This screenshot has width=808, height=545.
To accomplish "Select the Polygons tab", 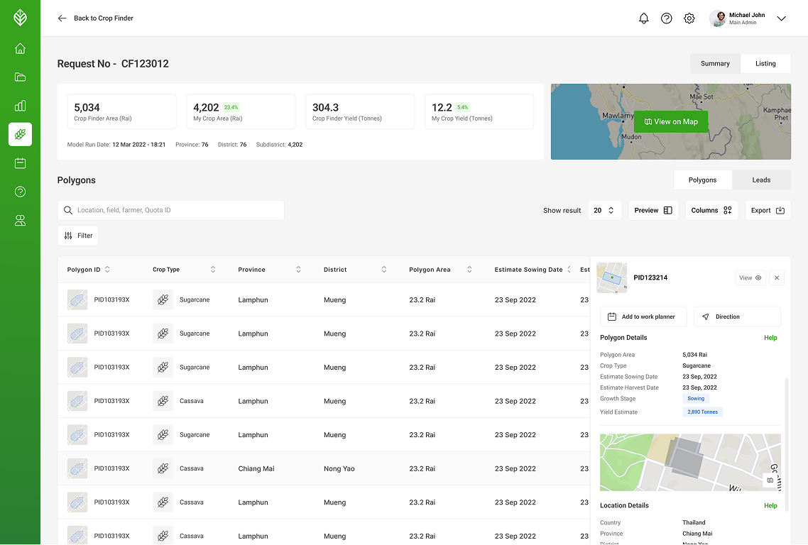I will tap(702, 180).
